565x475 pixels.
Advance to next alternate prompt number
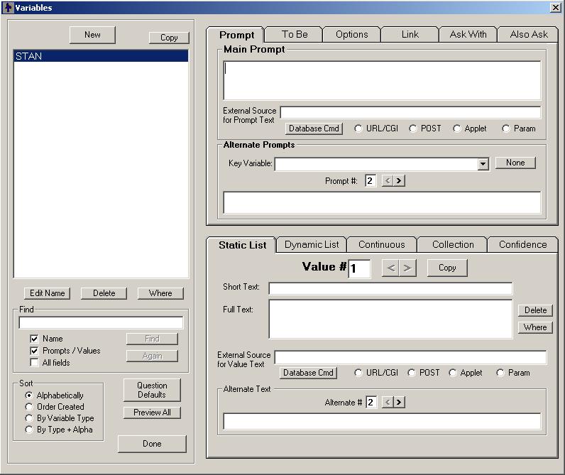[x=399, y=180]
